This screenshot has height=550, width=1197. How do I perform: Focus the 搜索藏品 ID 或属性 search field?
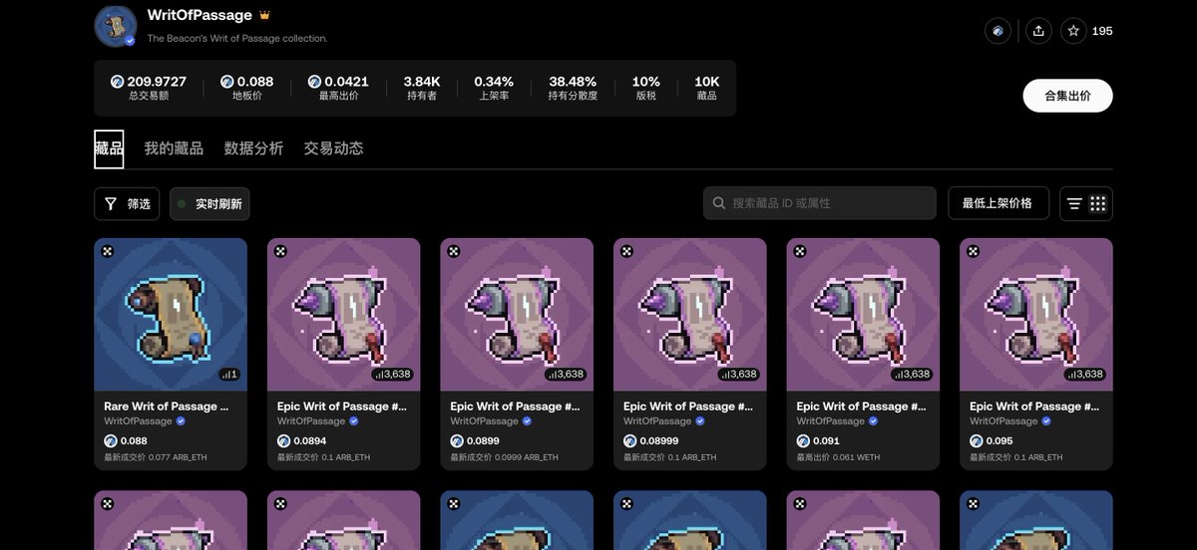pos(820,203)
